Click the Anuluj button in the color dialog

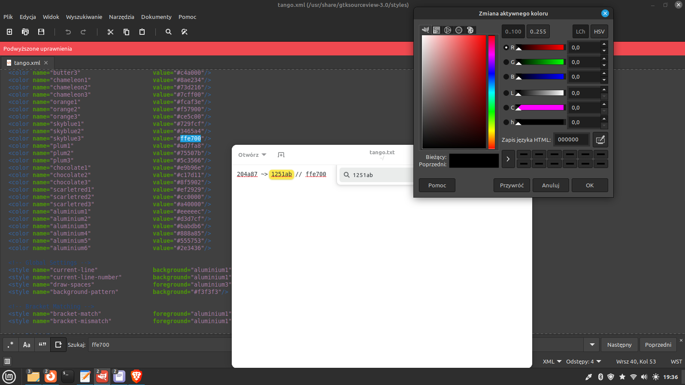click(x=550, y=185)
